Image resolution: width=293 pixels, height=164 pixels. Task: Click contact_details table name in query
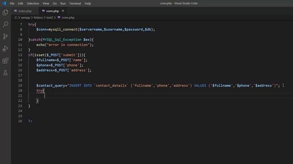click(111, 85)
